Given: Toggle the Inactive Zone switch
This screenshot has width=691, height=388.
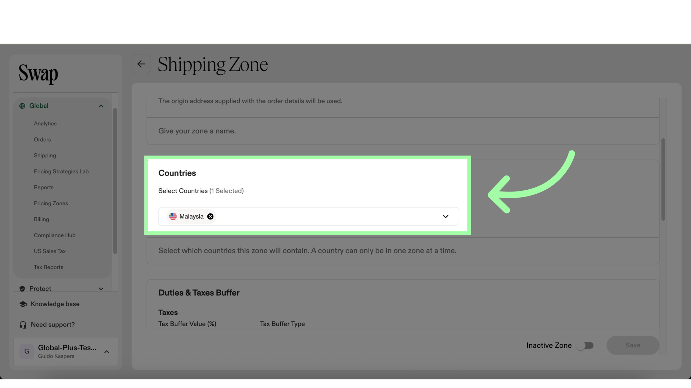Looking at the screenshot, I should [585, 345].
